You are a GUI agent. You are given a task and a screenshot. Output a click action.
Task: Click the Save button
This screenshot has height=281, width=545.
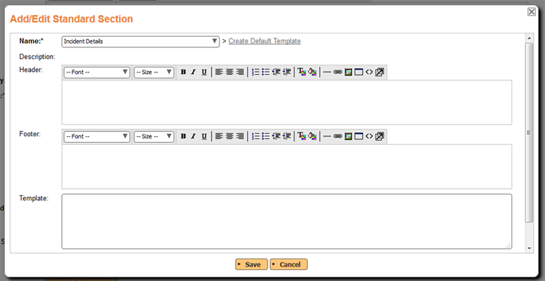point(251,264)
